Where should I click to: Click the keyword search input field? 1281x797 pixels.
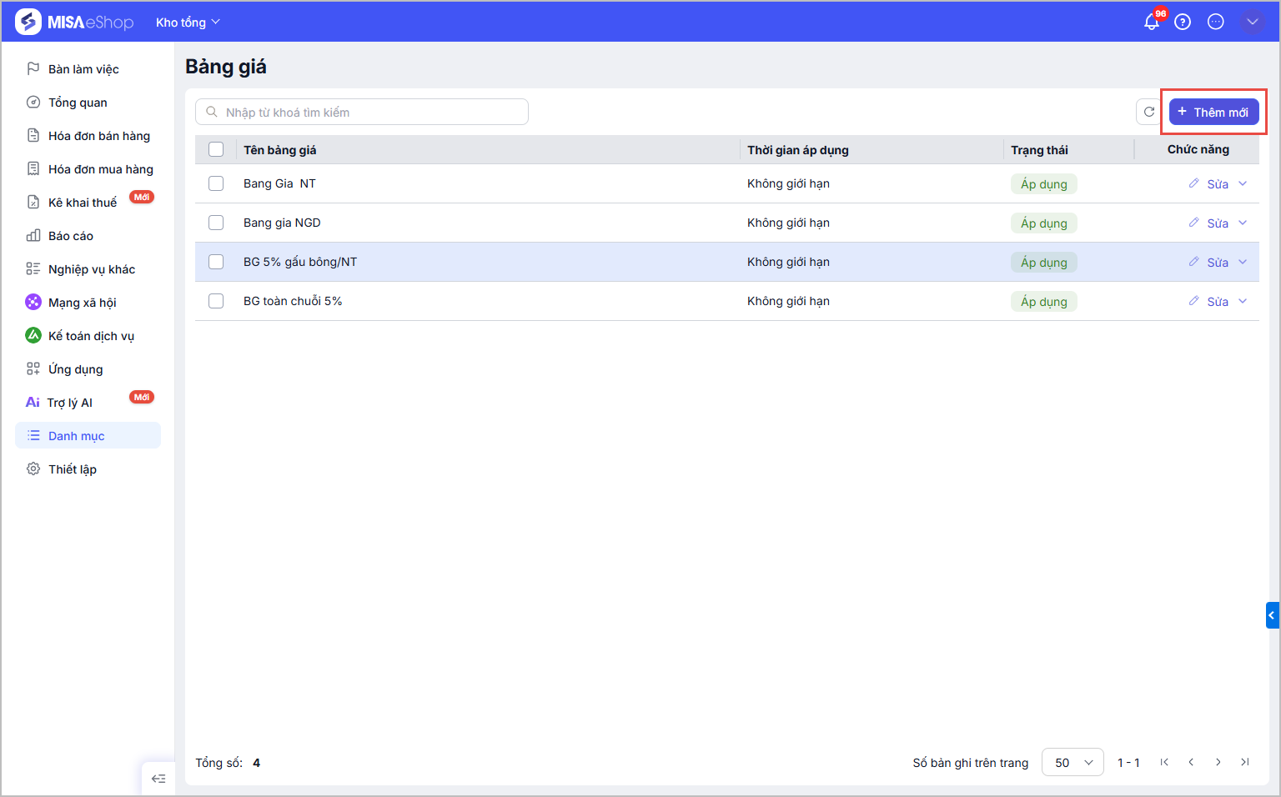point(362,112)
